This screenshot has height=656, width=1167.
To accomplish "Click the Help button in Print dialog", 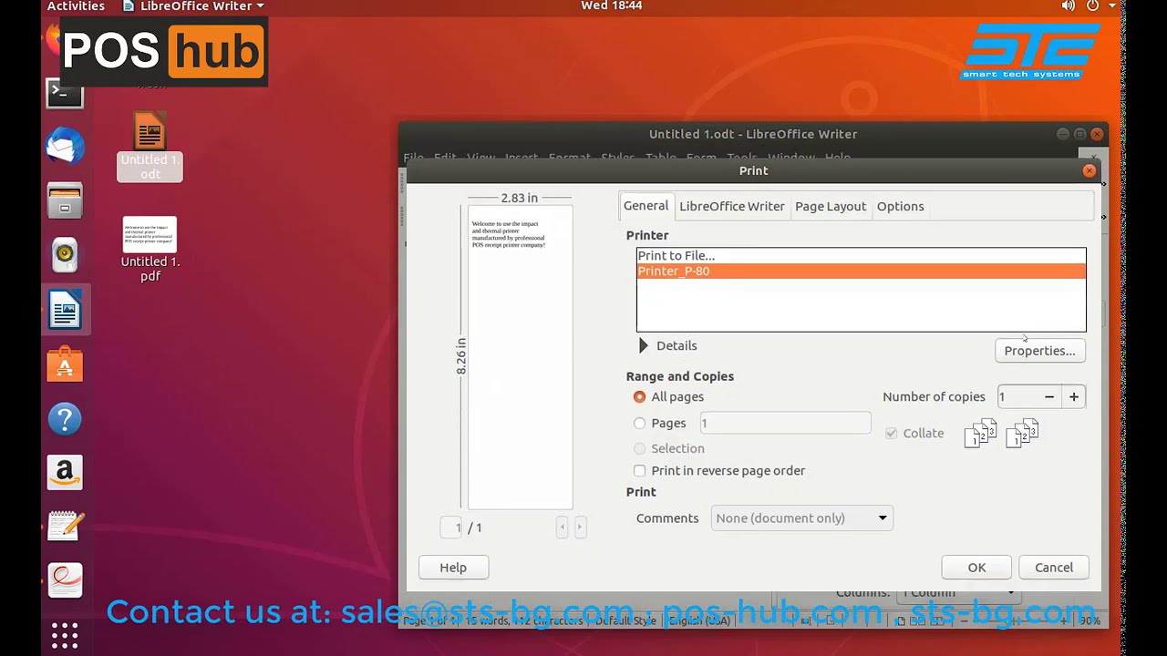I will tap(453, 568).
